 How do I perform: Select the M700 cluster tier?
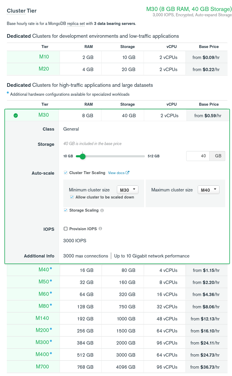[x=42, y=367]
